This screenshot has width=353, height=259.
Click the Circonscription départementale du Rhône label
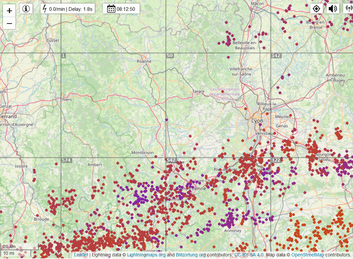224,94
